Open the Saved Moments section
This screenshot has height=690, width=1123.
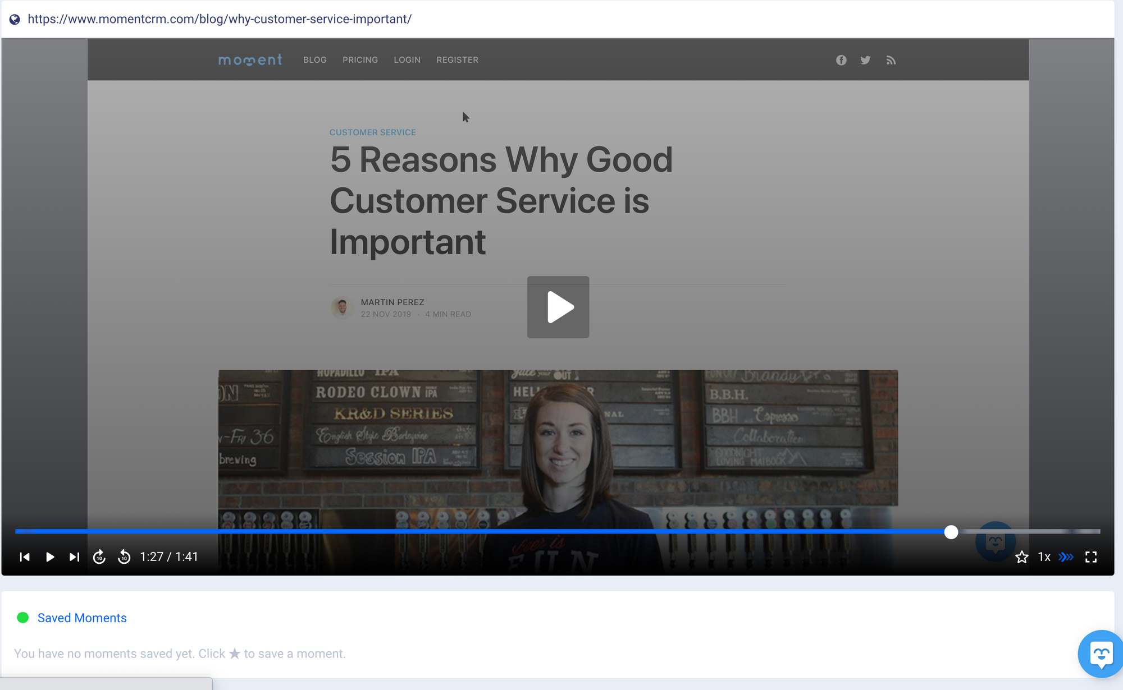[82, 618]
